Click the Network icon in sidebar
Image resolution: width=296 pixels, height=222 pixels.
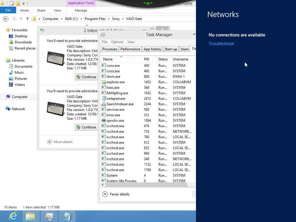(x=8, y=109)
